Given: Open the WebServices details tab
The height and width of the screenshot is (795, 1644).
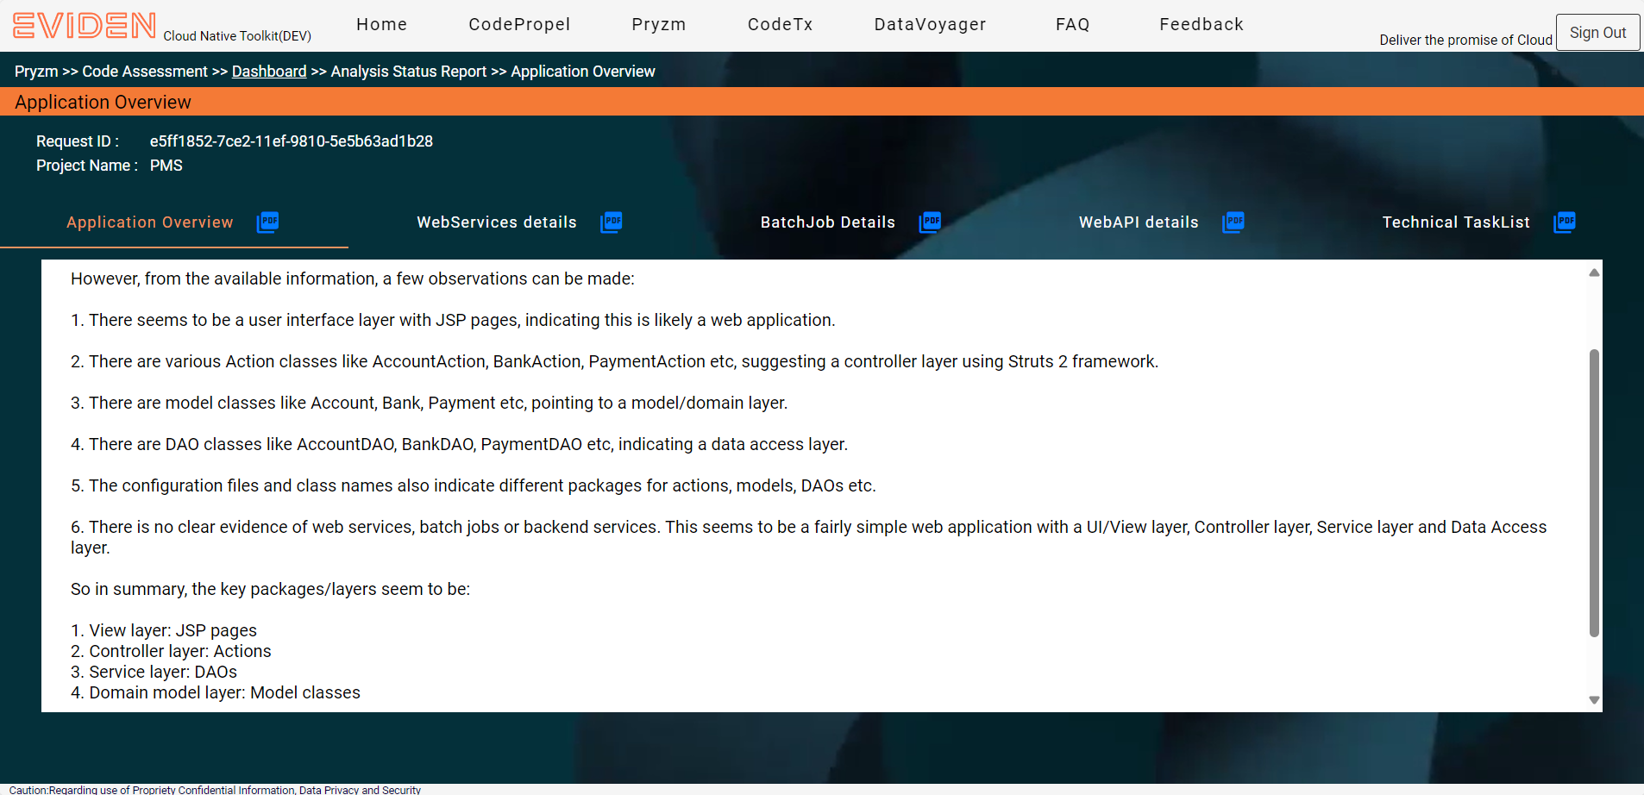Looking at the screenshot, I should [x=497, y=222].
